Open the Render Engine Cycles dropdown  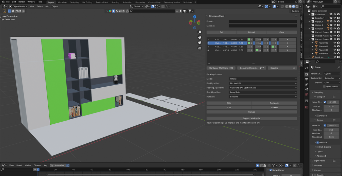coord(331,74)
